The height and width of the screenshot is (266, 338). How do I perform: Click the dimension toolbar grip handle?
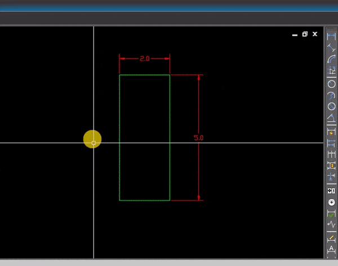point(331,29)
